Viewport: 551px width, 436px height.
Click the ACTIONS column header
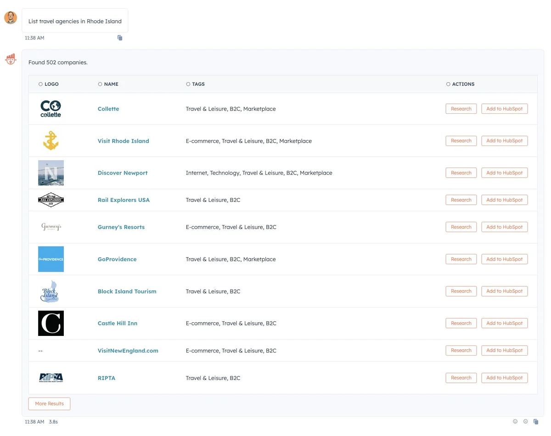[x=461, y=84]
